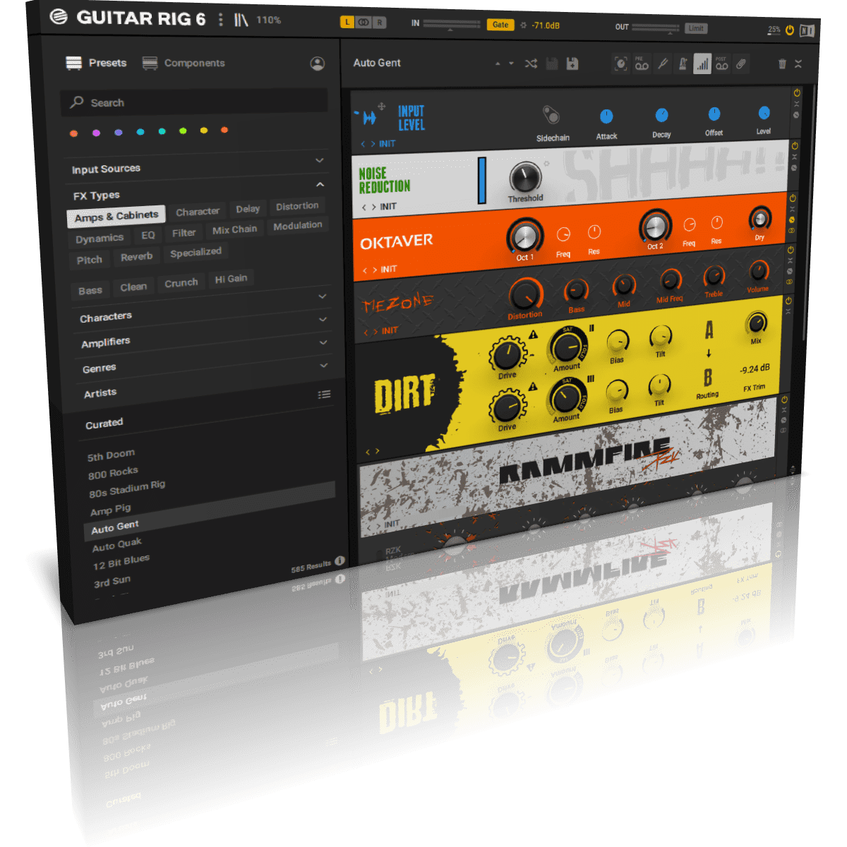Select the Hi Gain tag
Screen dimensions: 847x847
tap(231, 279)
